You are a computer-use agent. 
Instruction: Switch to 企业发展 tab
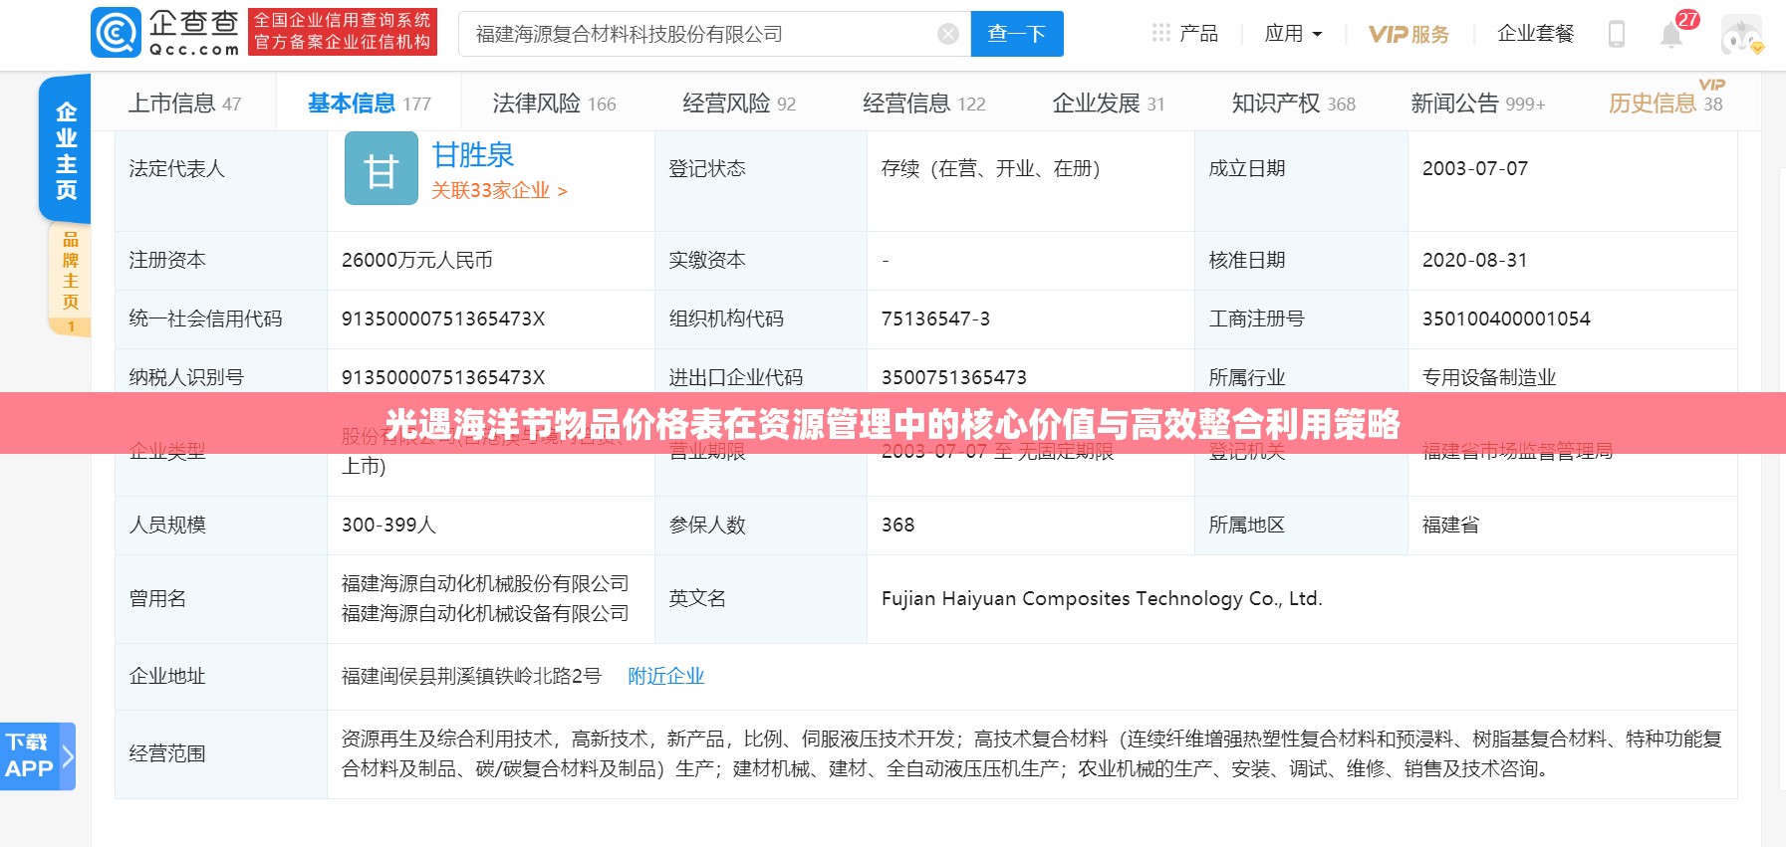click(x=1109, y=104)
